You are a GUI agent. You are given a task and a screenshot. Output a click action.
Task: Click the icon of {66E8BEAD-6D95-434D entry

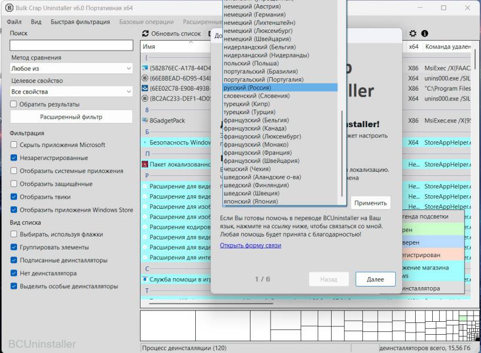(x=145, y=78)
